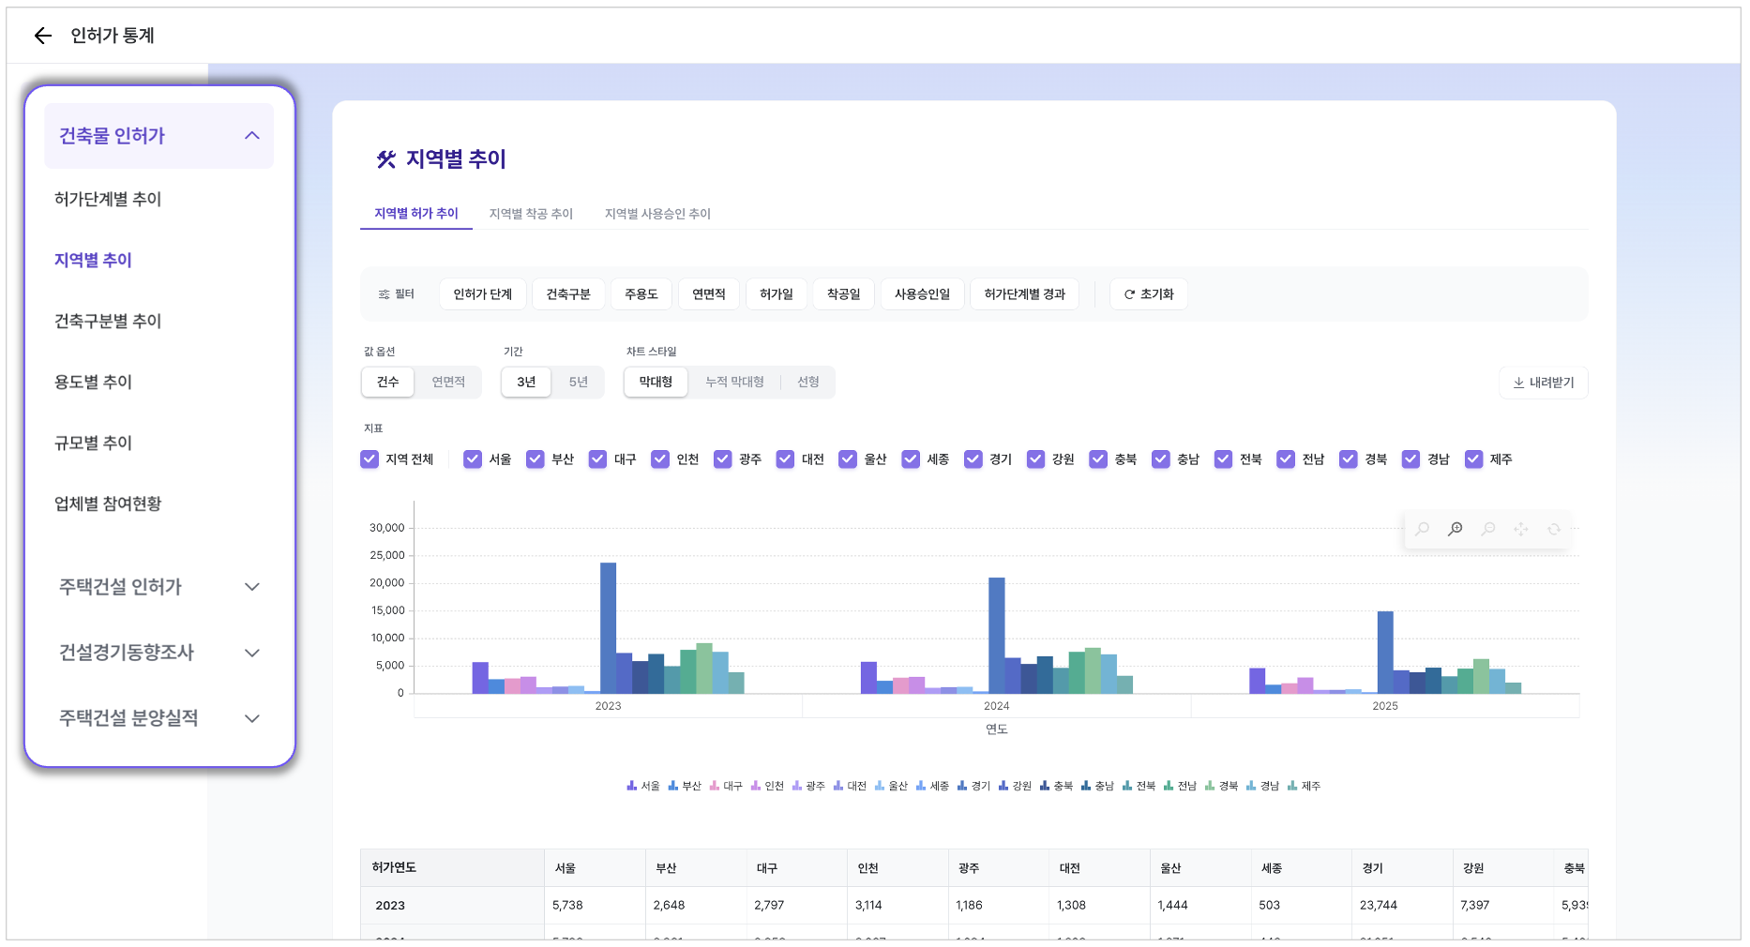Viewport: 1750px width, 947px height.
Task: Select the chart pan arrows icon
Action: [1520, 530]
